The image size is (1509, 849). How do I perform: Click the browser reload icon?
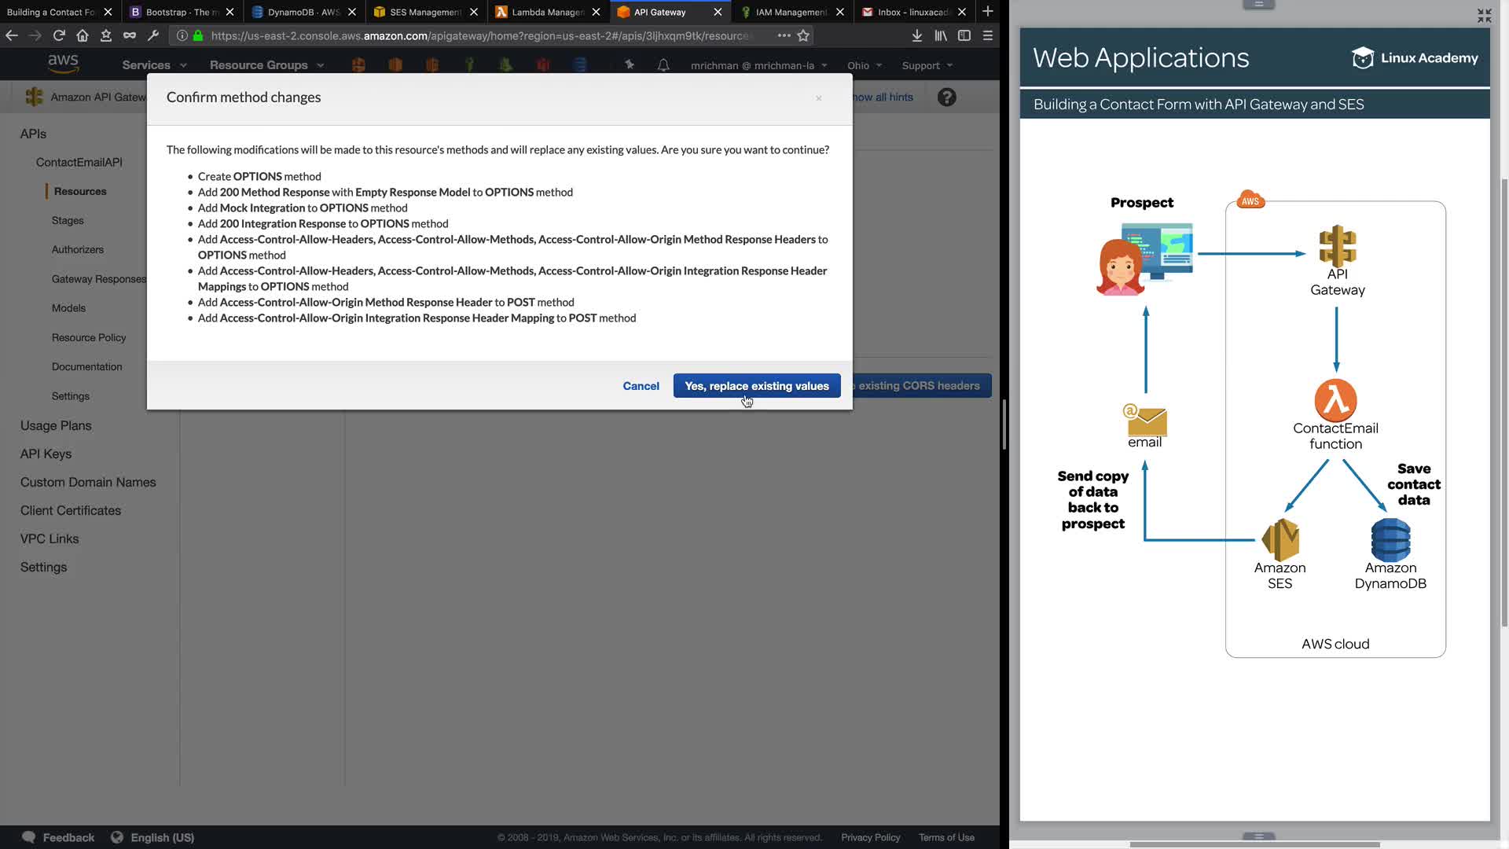(59, 35)
